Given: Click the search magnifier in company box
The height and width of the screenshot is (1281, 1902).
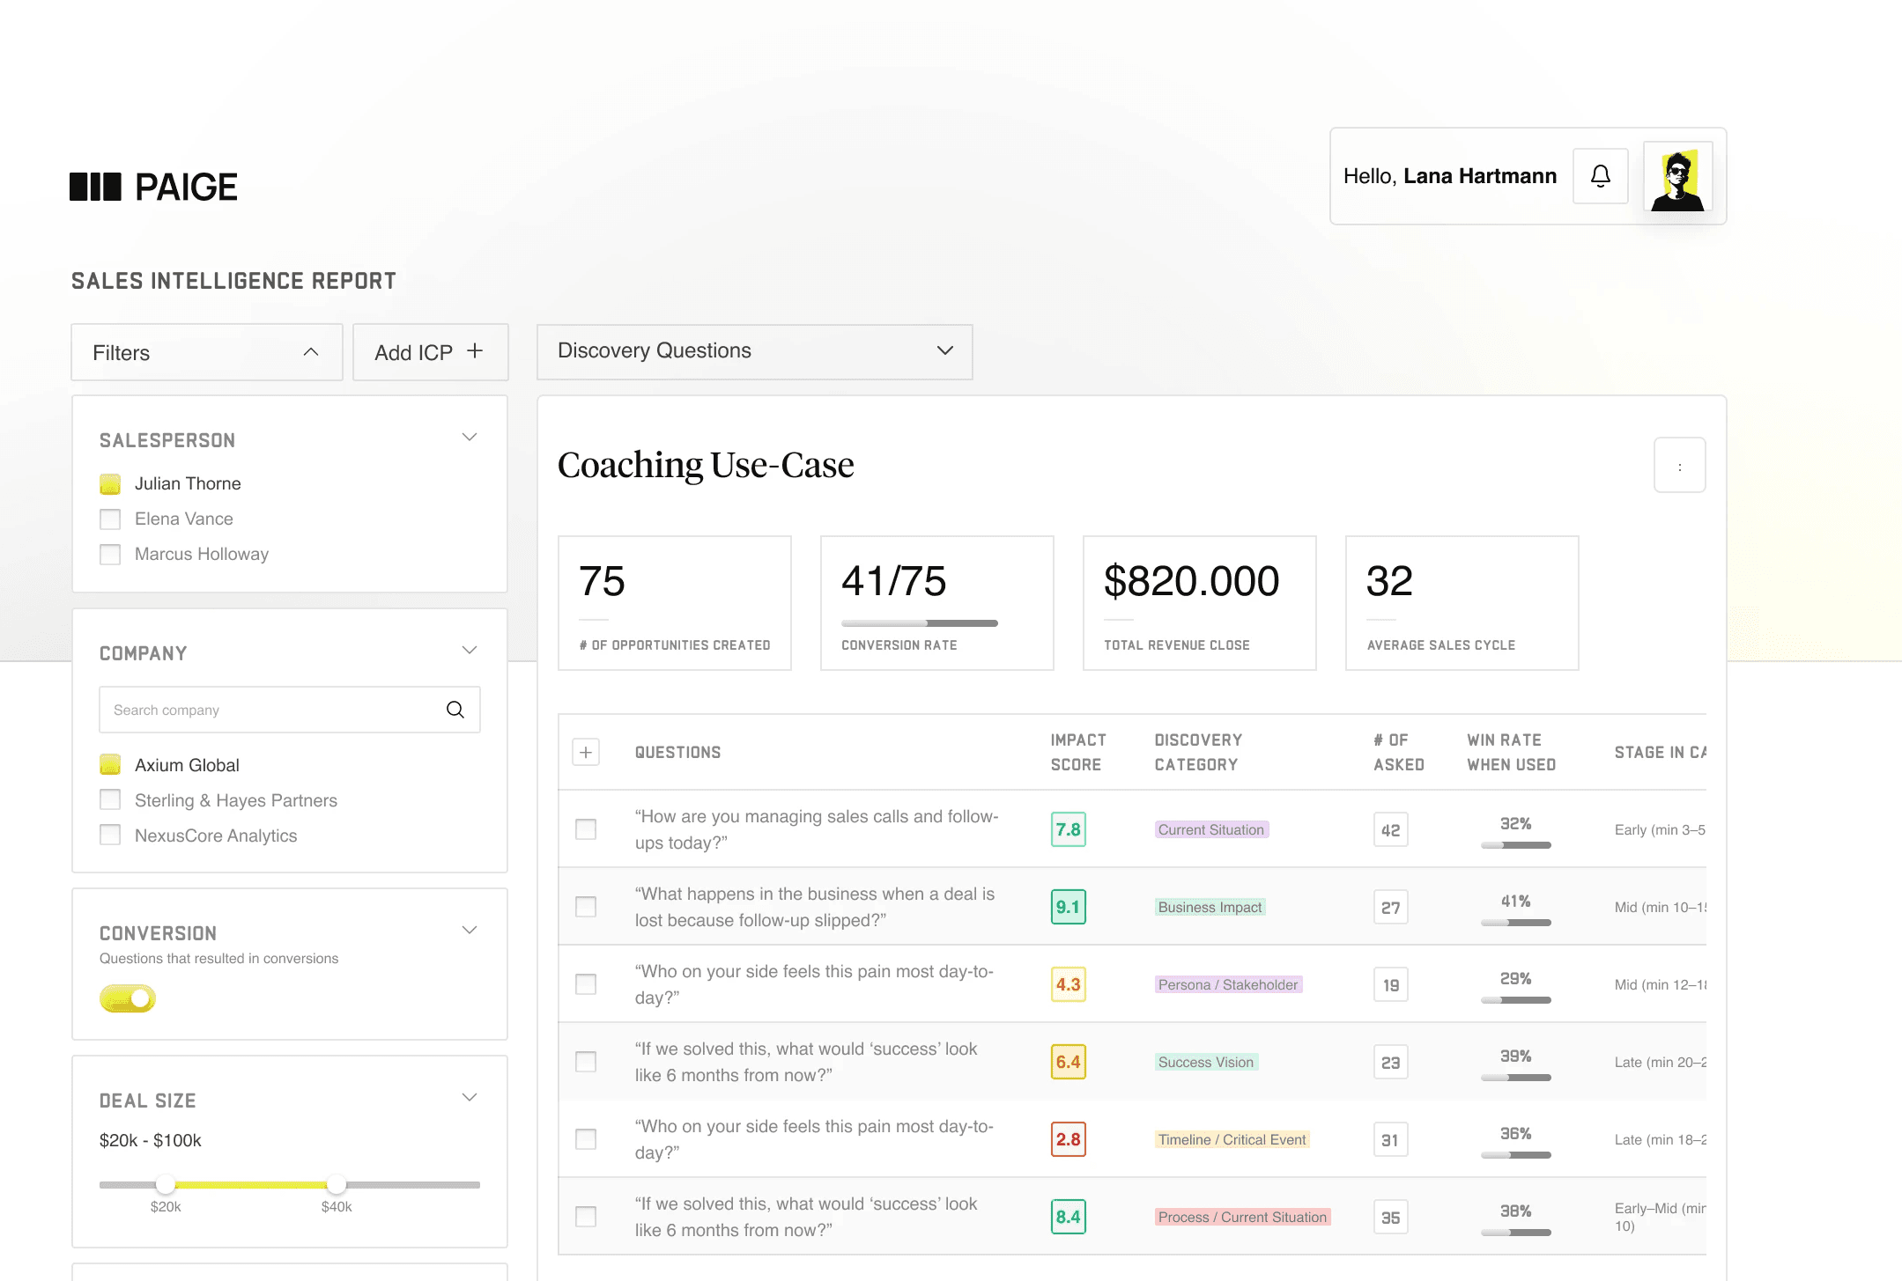Looking at the screenshot, I should [x=455, y=710].
